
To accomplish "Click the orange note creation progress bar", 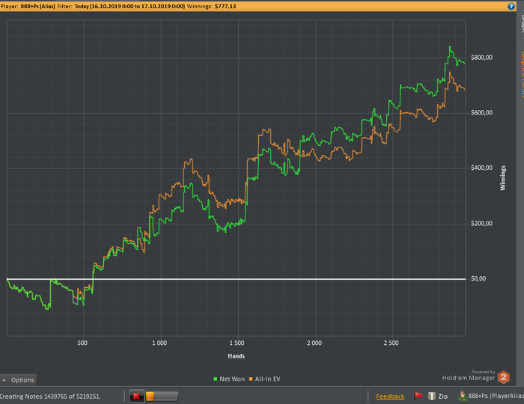I will [x=162, y=397].
